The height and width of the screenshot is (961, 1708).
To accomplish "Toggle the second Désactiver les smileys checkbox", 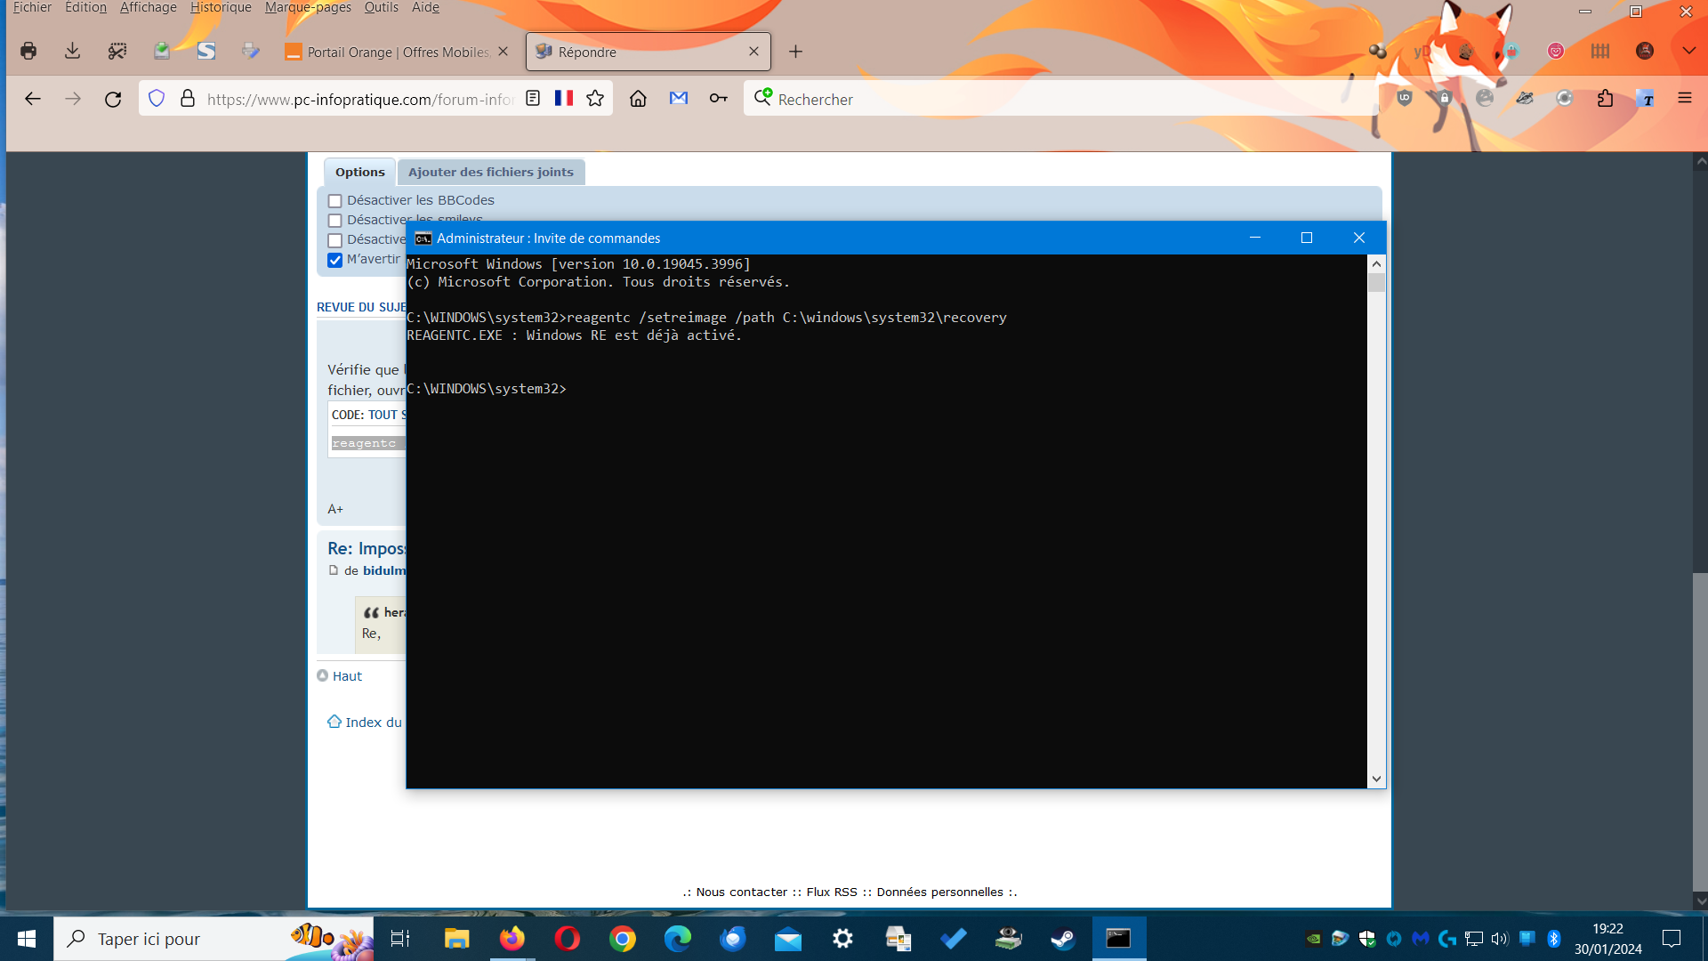I will pos(335,221).
